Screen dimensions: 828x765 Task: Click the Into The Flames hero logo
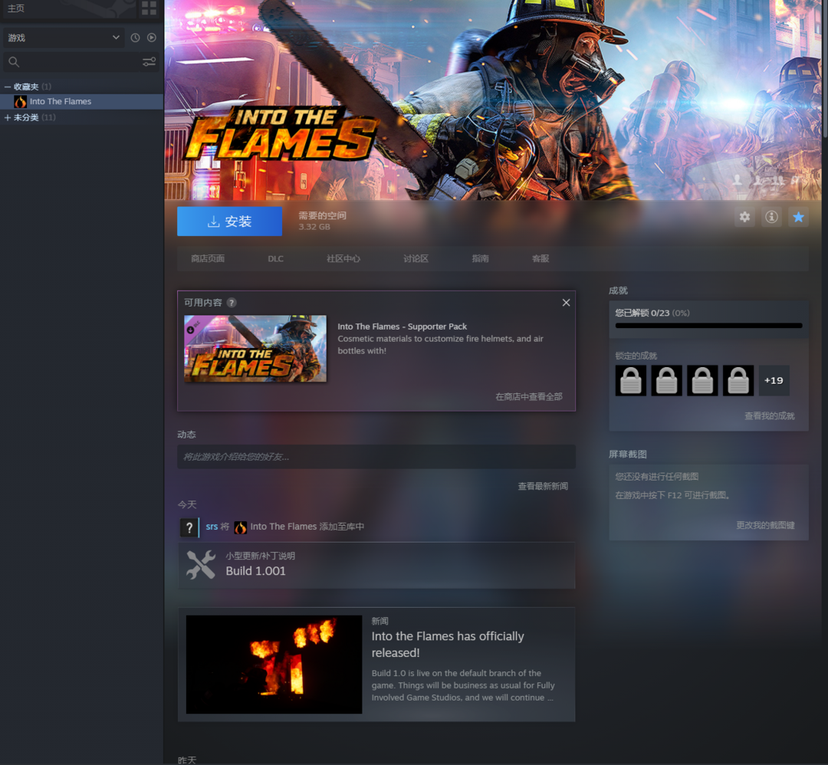point(281,133)
